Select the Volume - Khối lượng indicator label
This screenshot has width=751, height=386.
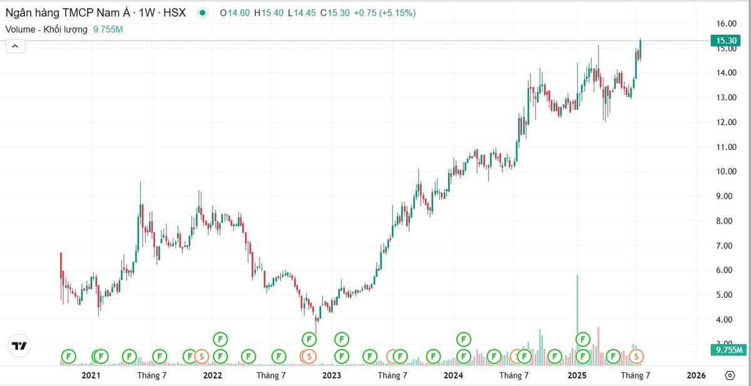click(48, 29)
